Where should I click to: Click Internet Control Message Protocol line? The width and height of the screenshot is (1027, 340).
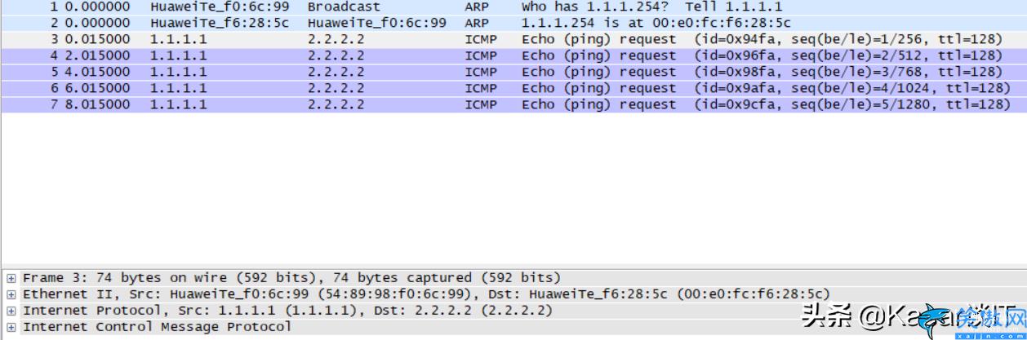(157, 327)
